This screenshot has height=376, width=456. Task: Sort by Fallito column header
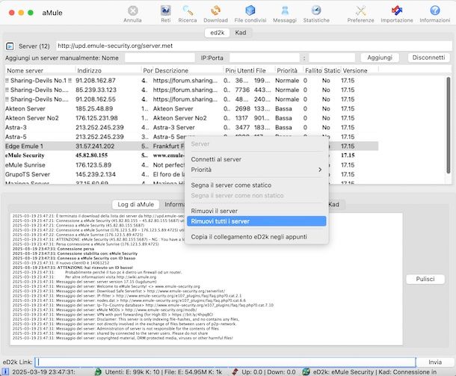[x=313, y=71]
